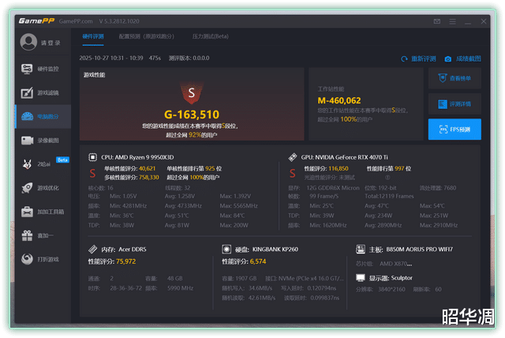The width and height of the screenshot is (505, 338).
Task: Click the 显示器 monitor icon
Action: pyautogui.click(x=361, y=278)
